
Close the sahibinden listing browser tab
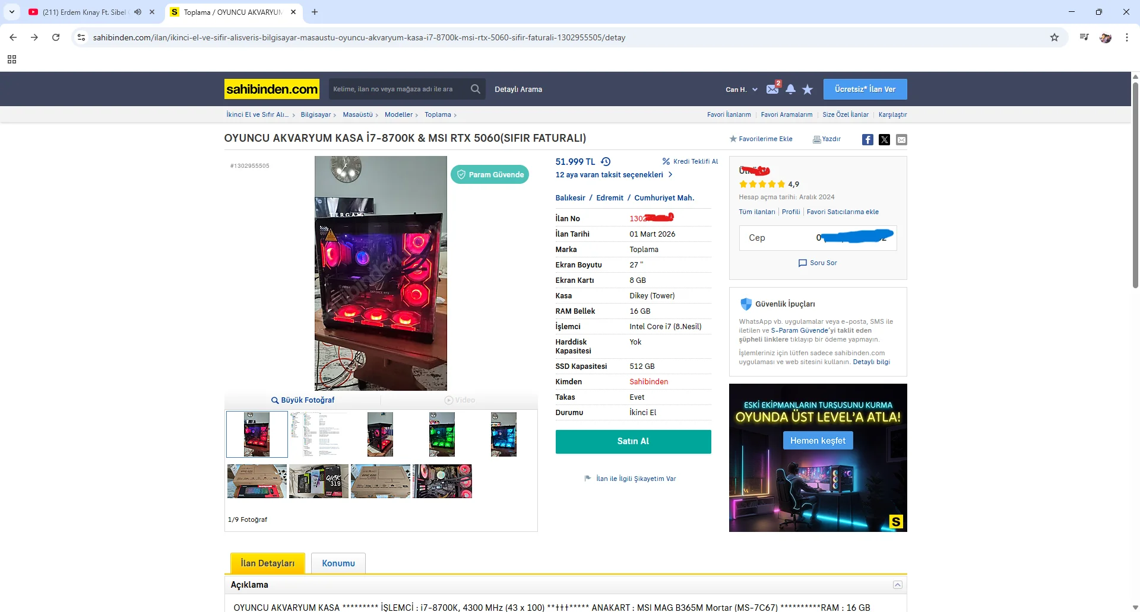(293, 12)
